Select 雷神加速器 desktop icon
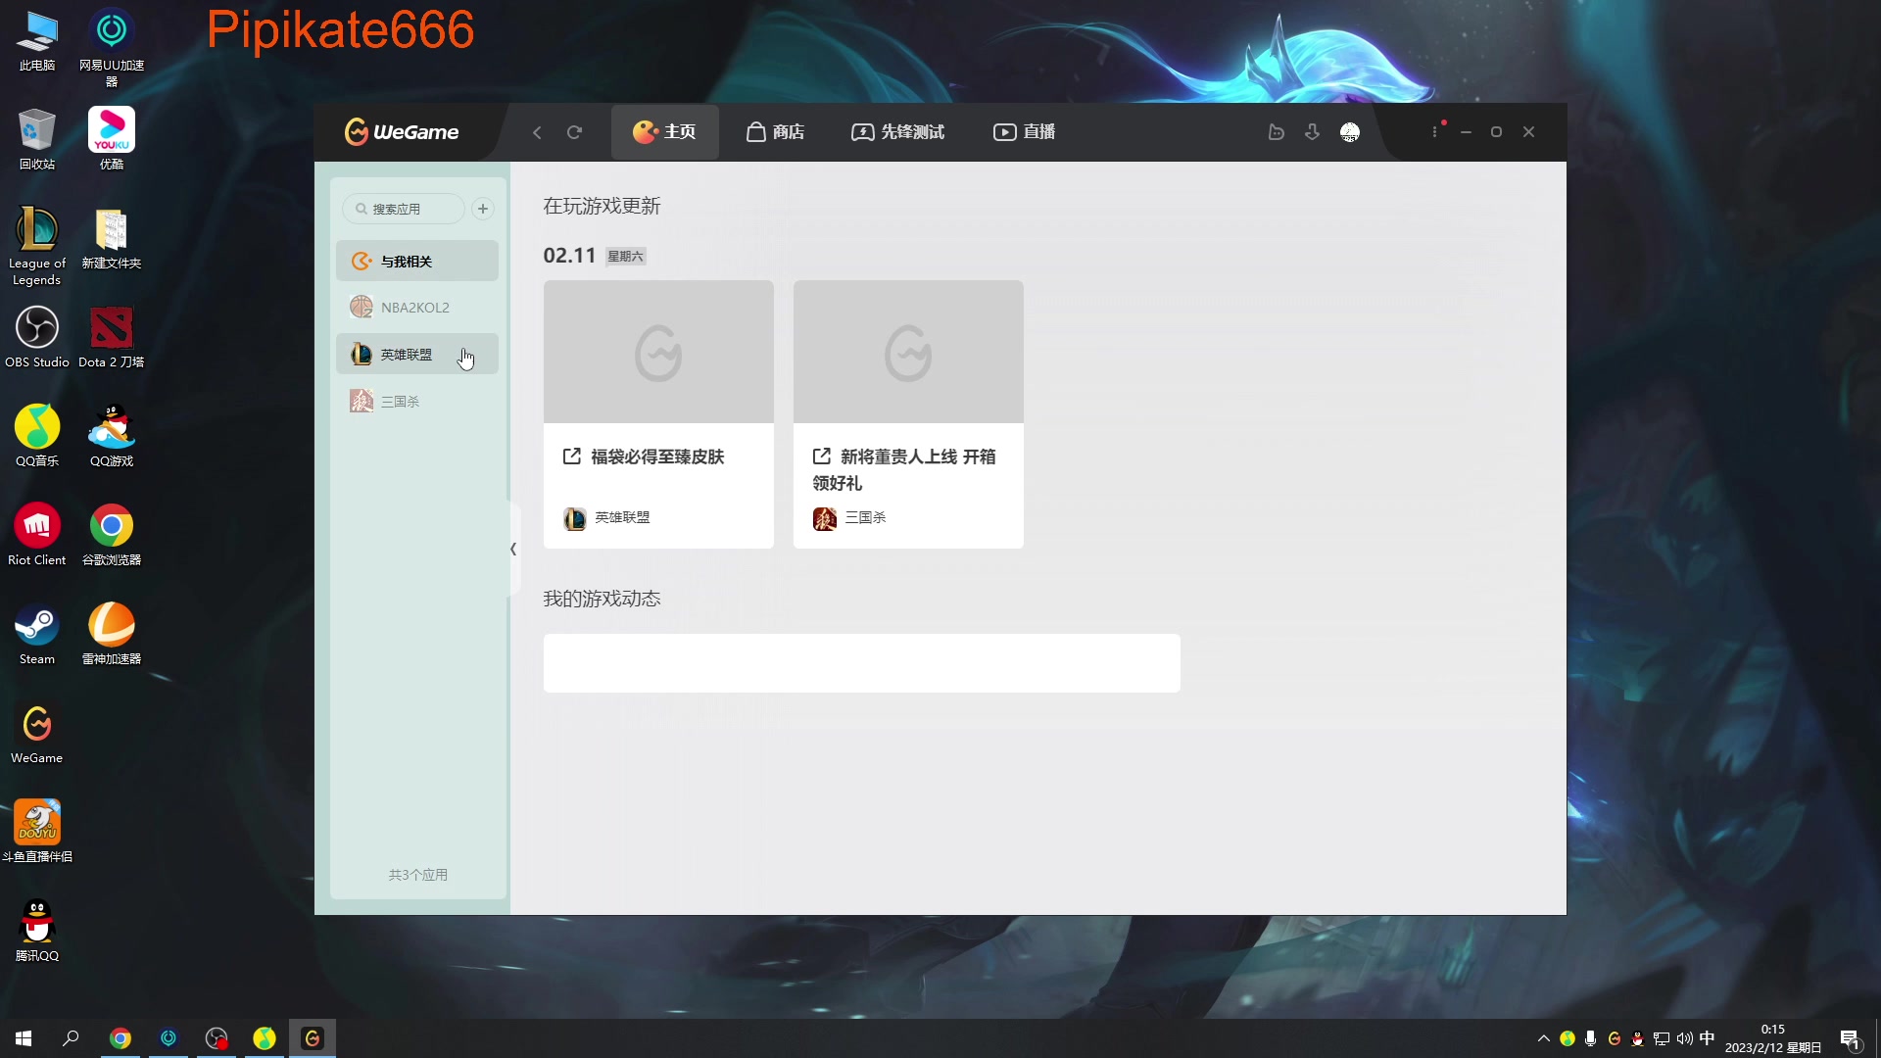The height and width of the screenshot is (1058, 1881). click(x=112, y=635)
